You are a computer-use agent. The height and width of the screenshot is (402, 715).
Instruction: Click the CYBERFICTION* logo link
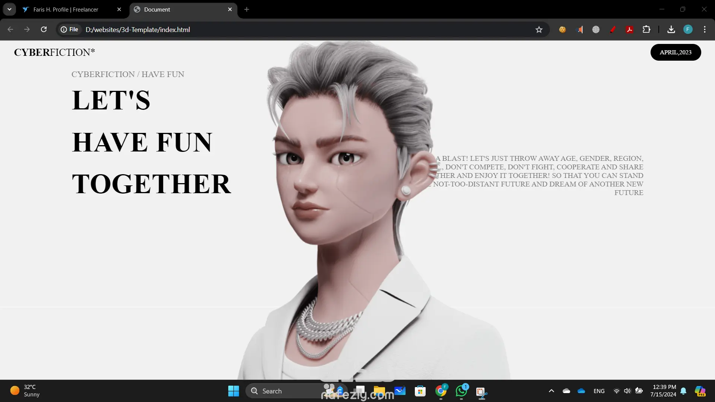click(x=54, y=52)
